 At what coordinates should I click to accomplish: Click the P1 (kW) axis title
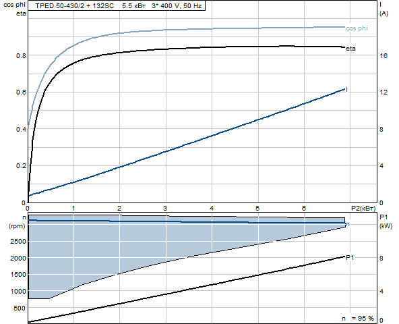point(386,221)
